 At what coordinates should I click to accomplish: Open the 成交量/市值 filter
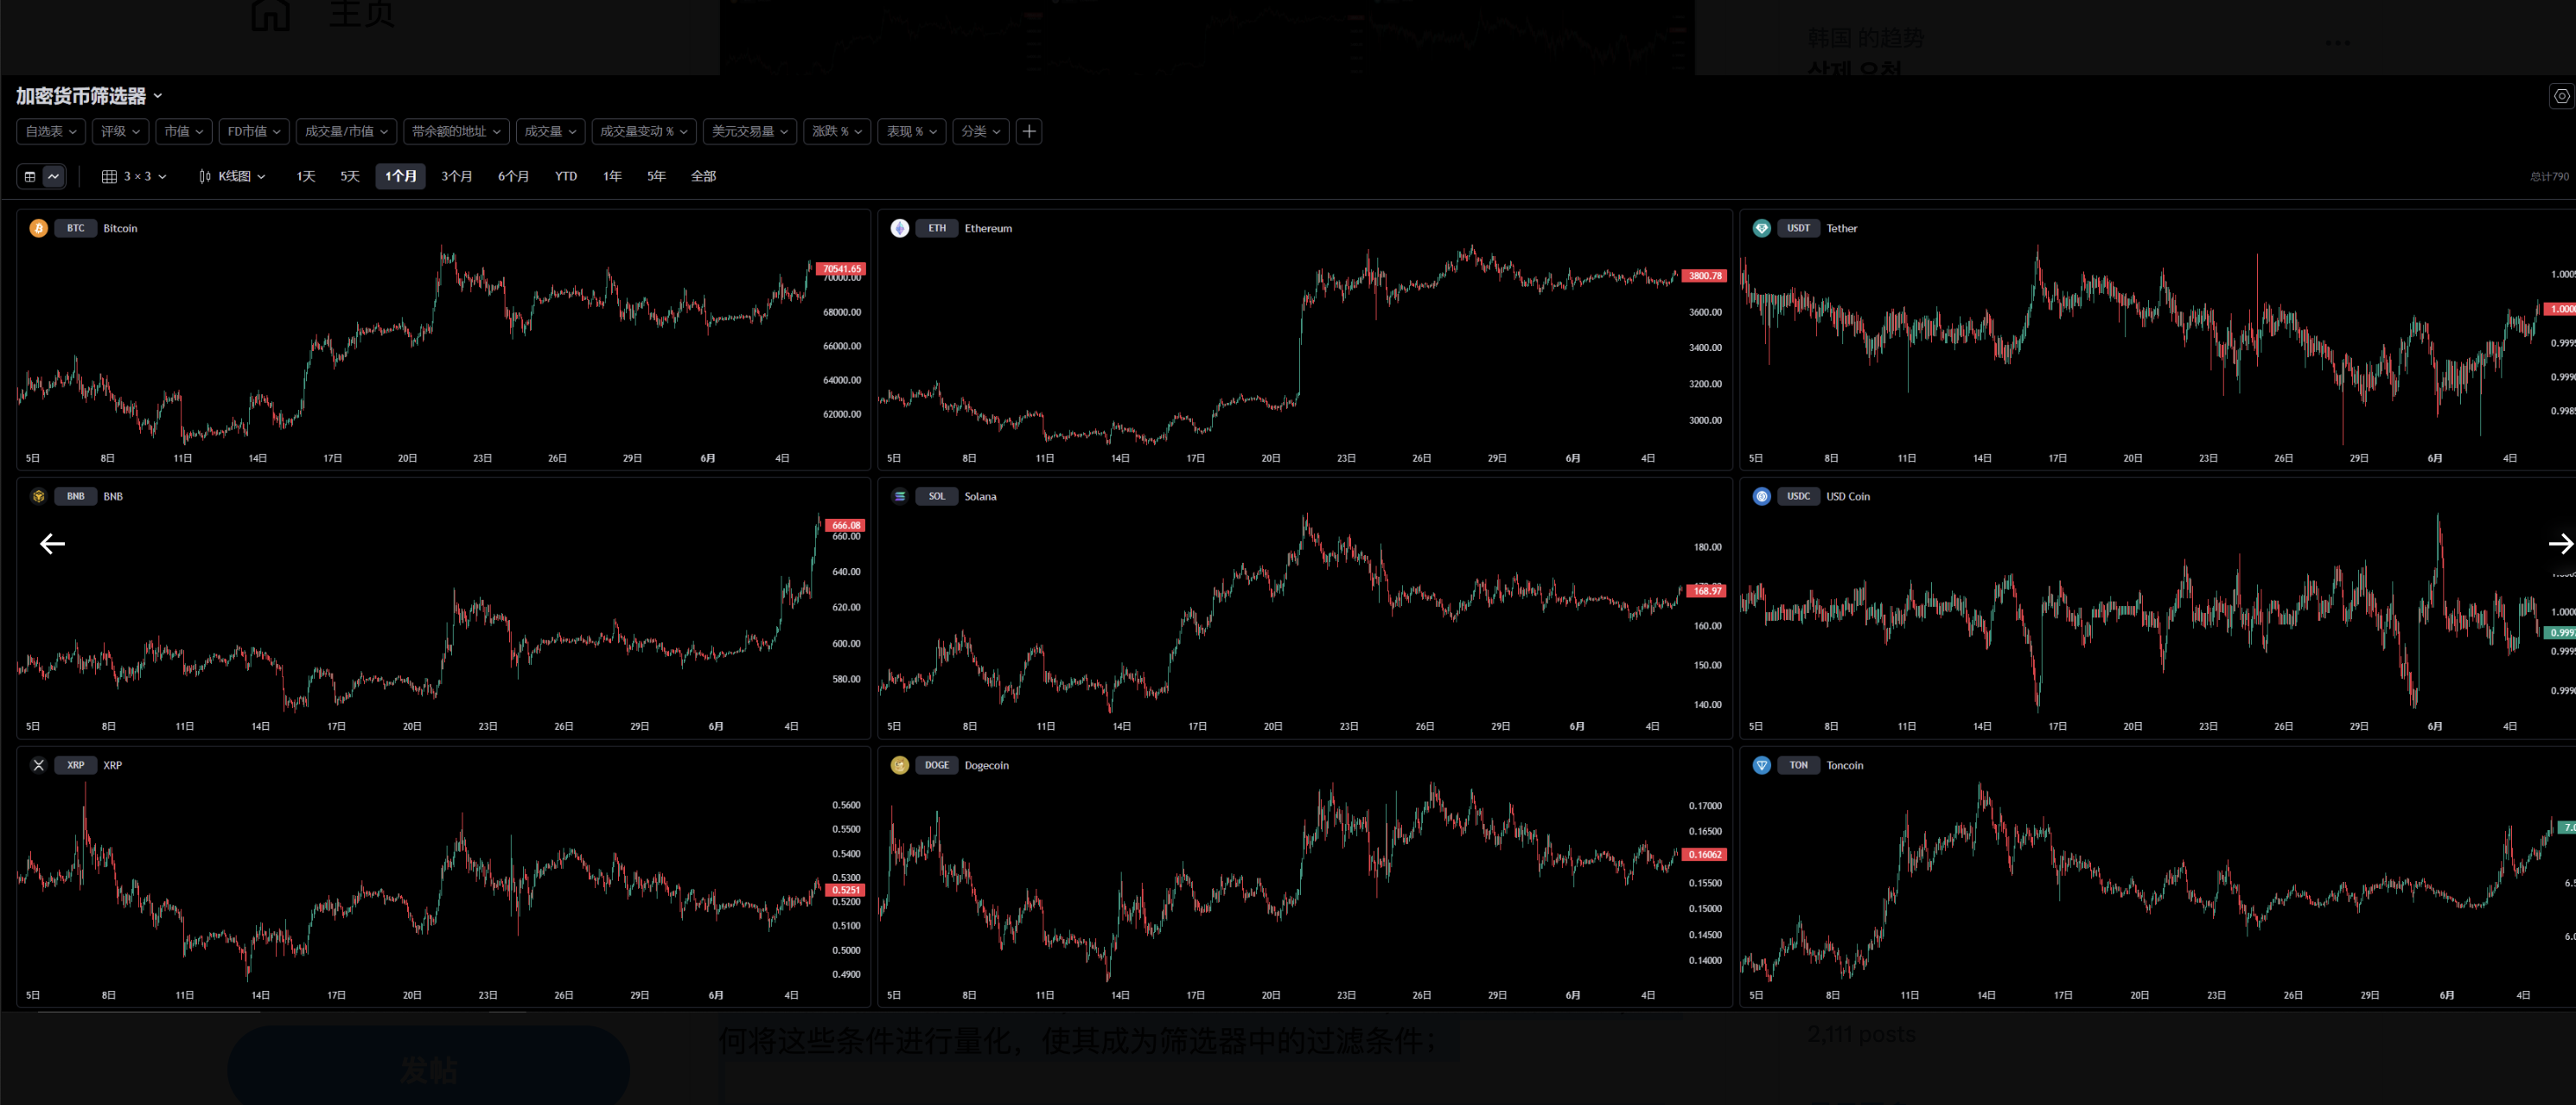pos(346,131)
